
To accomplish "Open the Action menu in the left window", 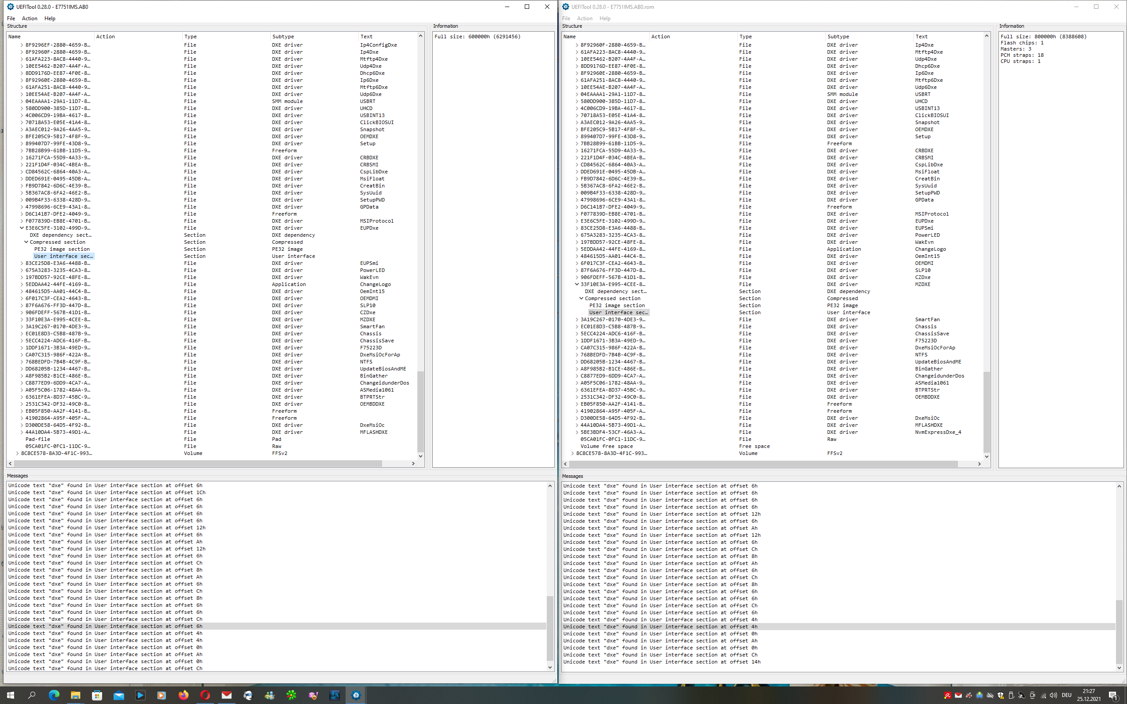I will pyautogui.click(x=29, y=18).
